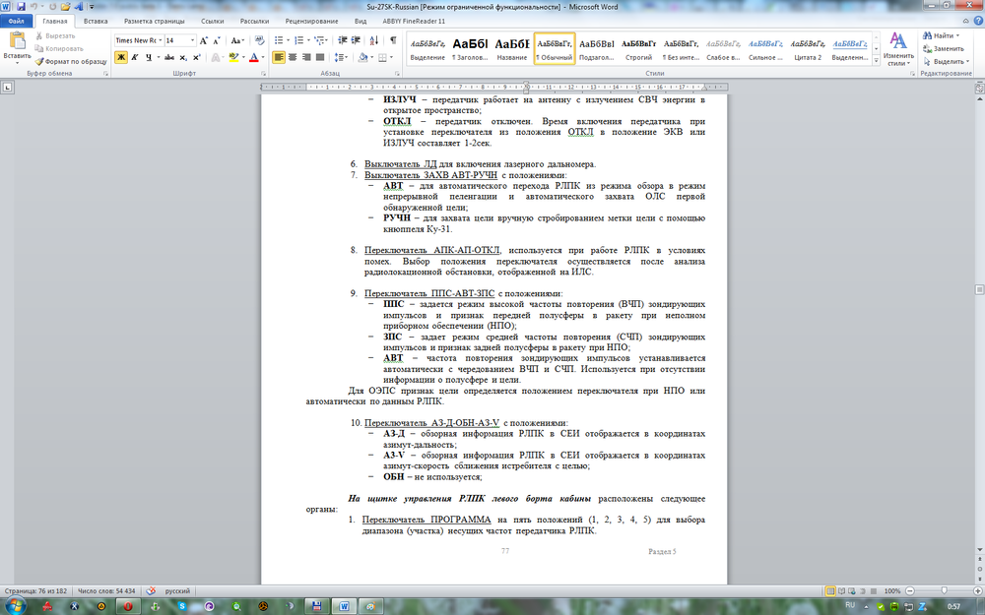Click word count Число слов: 54 434

point(106,591)
